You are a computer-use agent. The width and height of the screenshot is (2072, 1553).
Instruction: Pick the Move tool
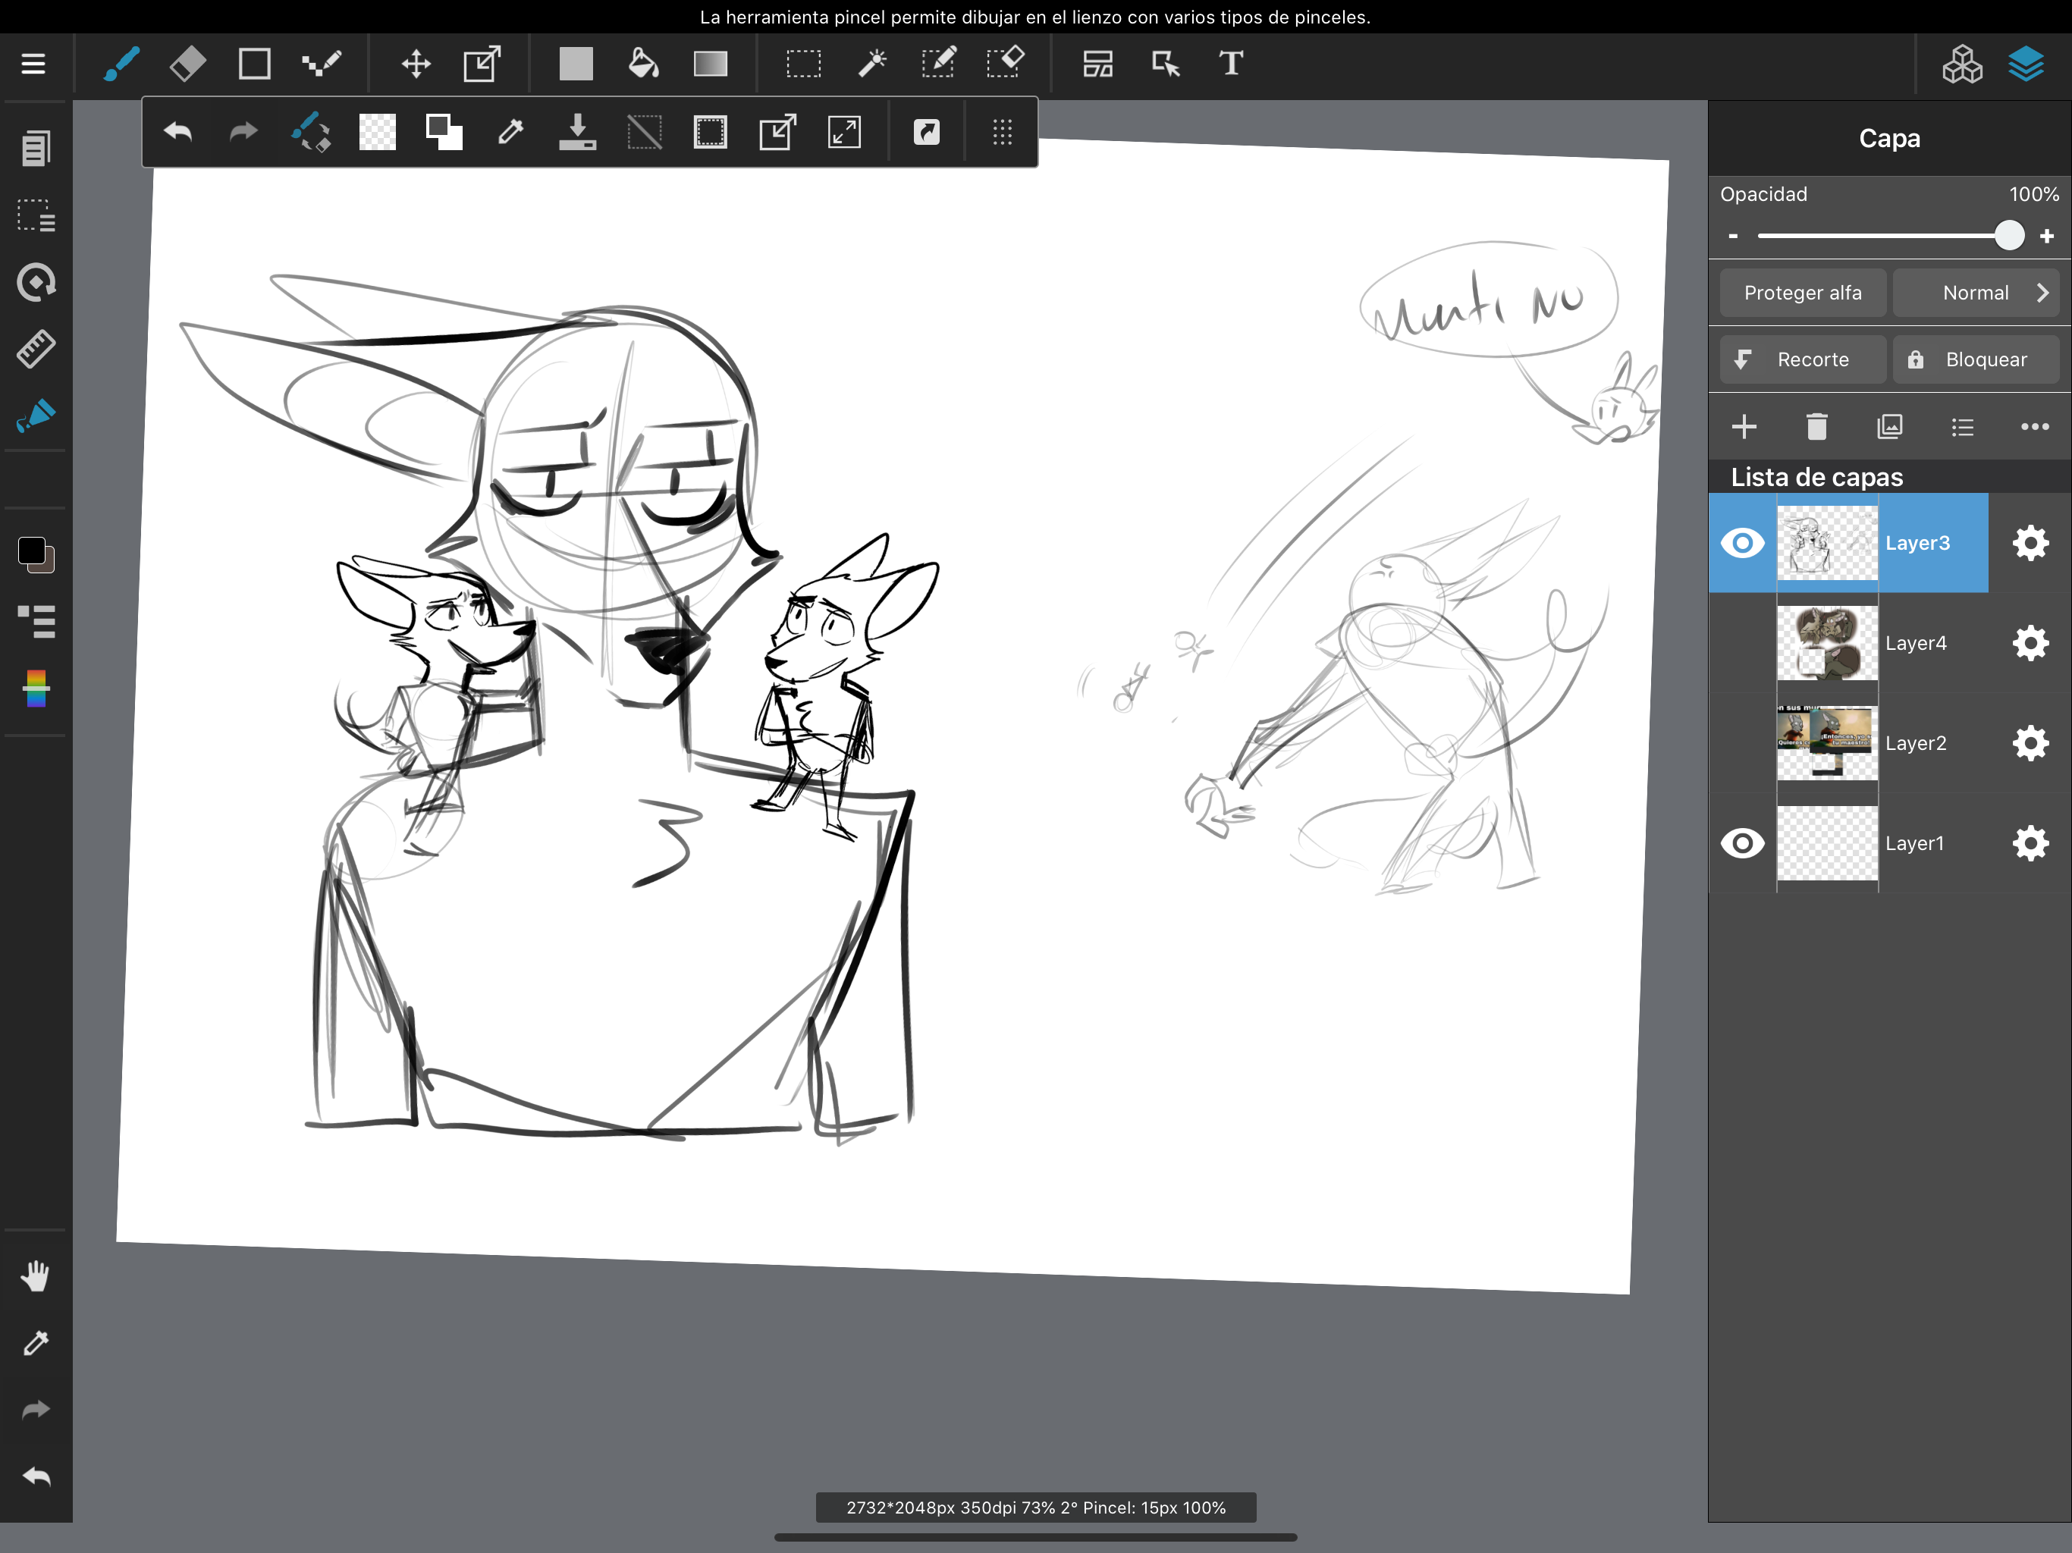coord(416,64)
